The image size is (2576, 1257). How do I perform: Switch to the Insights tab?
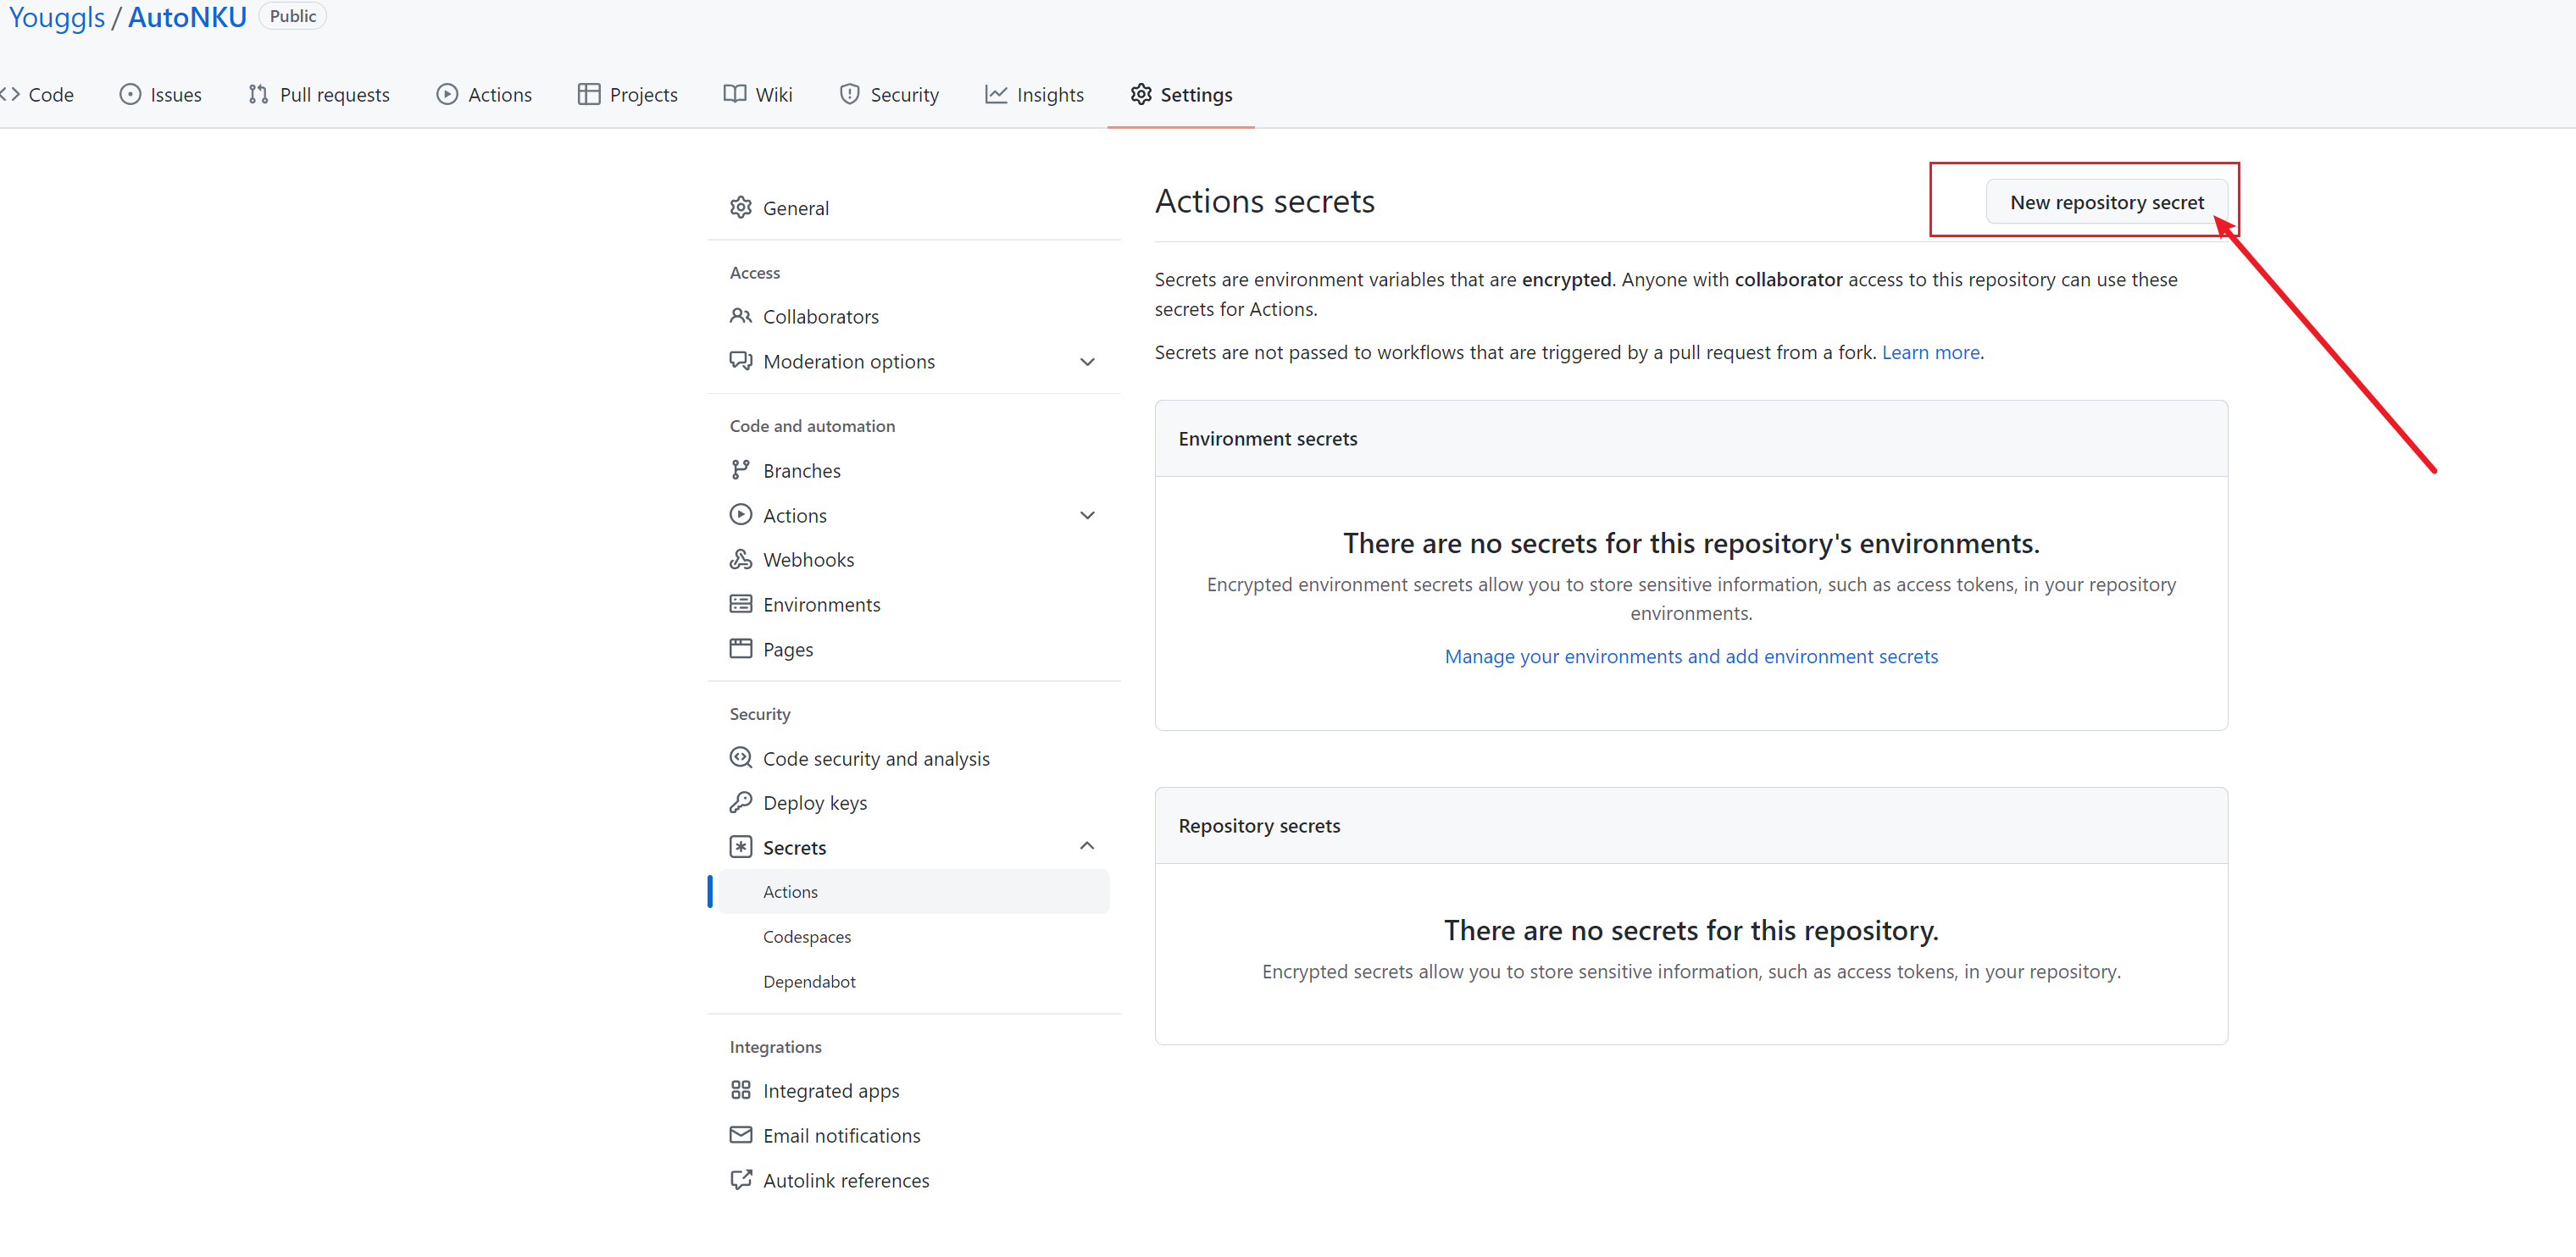pyautogui.click(x=1034, y=94)
